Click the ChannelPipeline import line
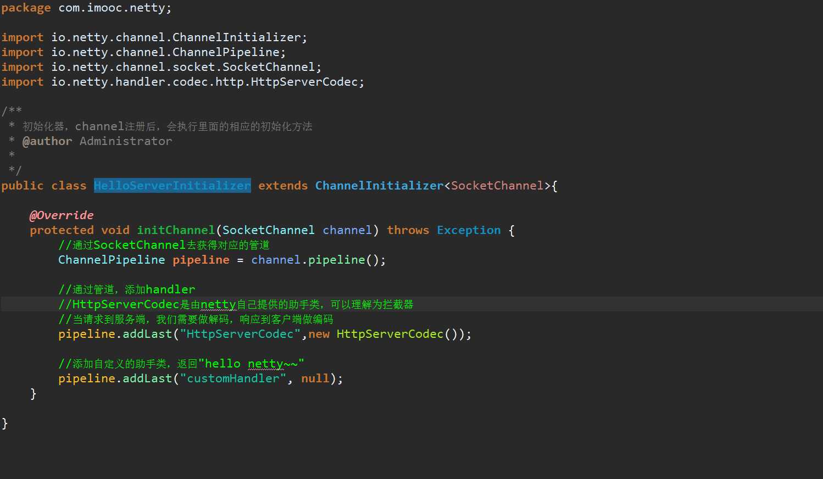 [x=143, y=52]
